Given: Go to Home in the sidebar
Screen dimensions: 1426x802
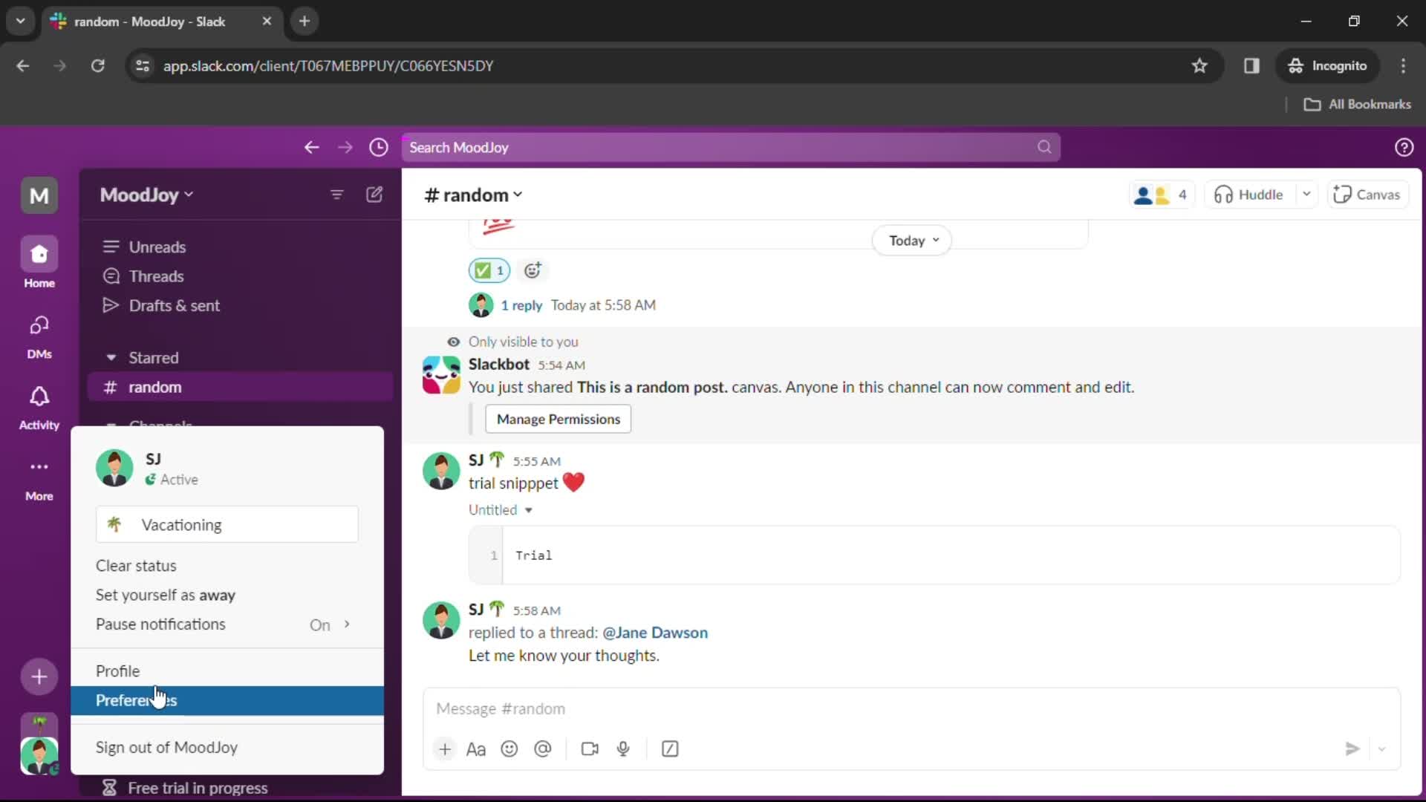Looking at the screenshot, I should [x=39, y=263].
